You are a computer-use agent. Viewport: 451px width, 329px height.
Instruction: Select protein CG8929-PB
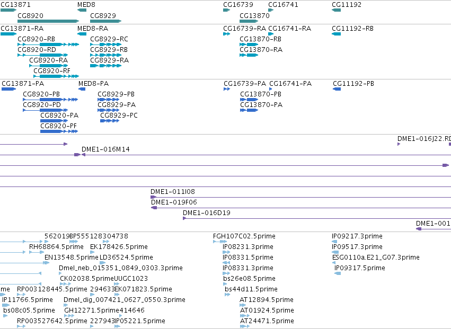coord(116,94)
